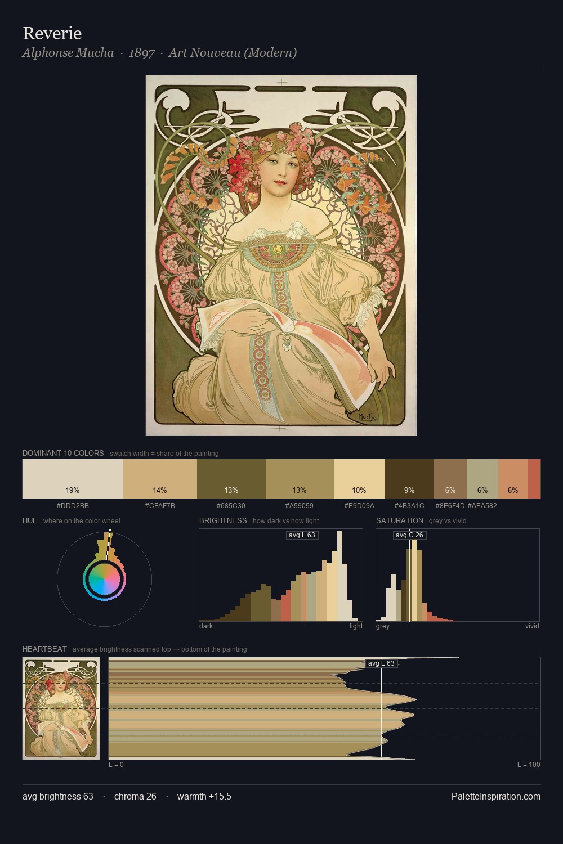
Task: Click the HEARTBEAT section heading
Action: point(44,649)
